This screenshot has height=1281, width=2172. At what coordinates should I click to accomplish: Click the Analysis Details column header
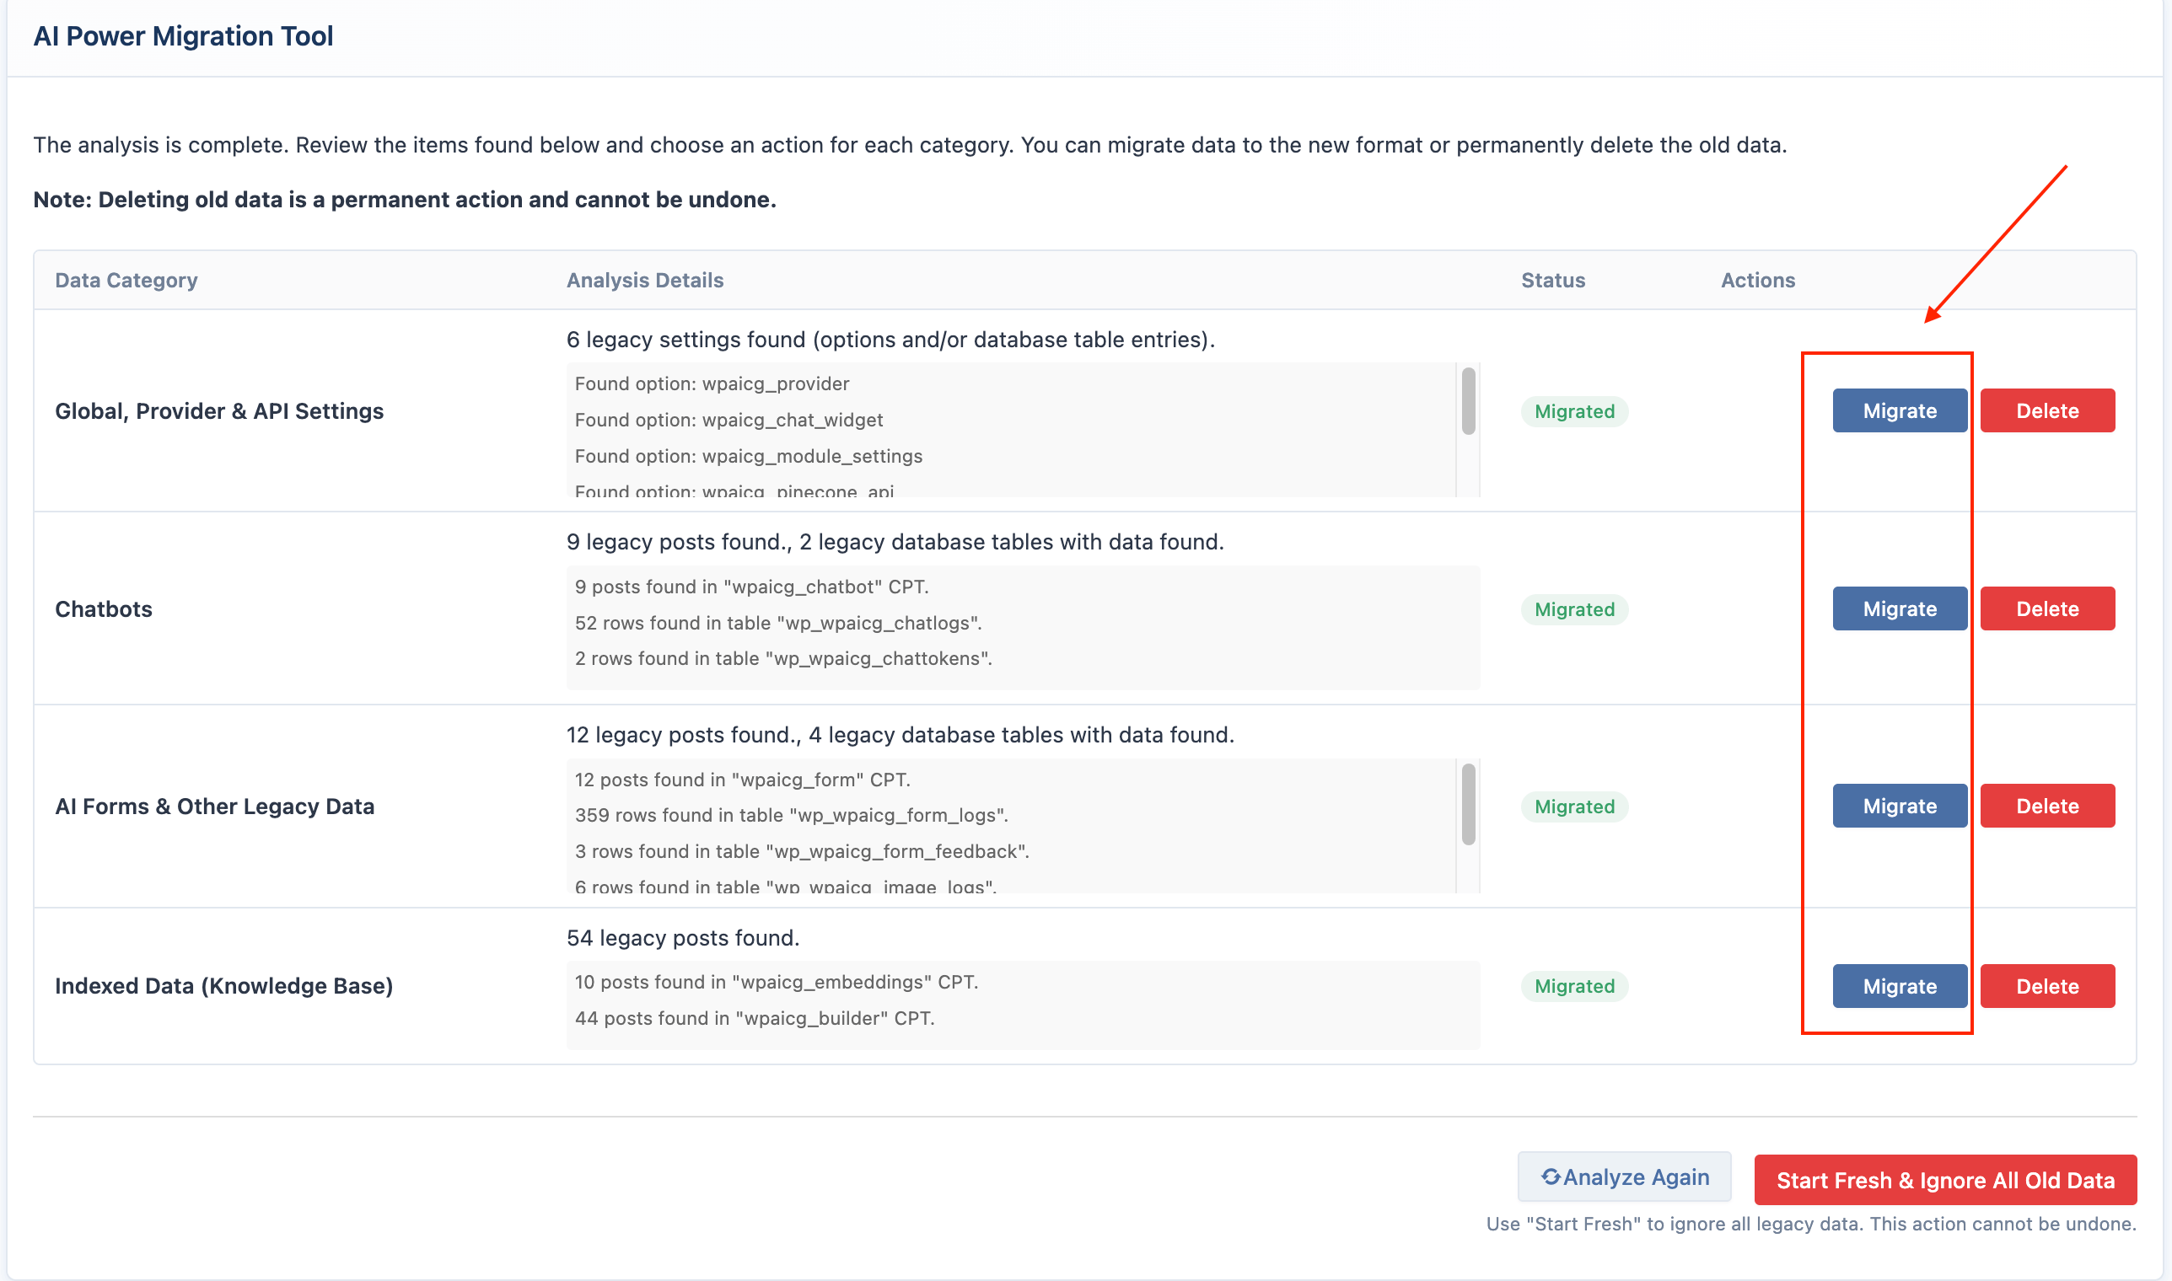[x=645, y=281]
